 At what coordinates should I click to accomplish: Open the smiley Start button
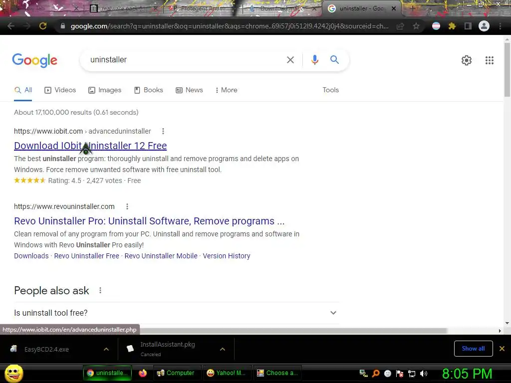[x=13, y=373]
